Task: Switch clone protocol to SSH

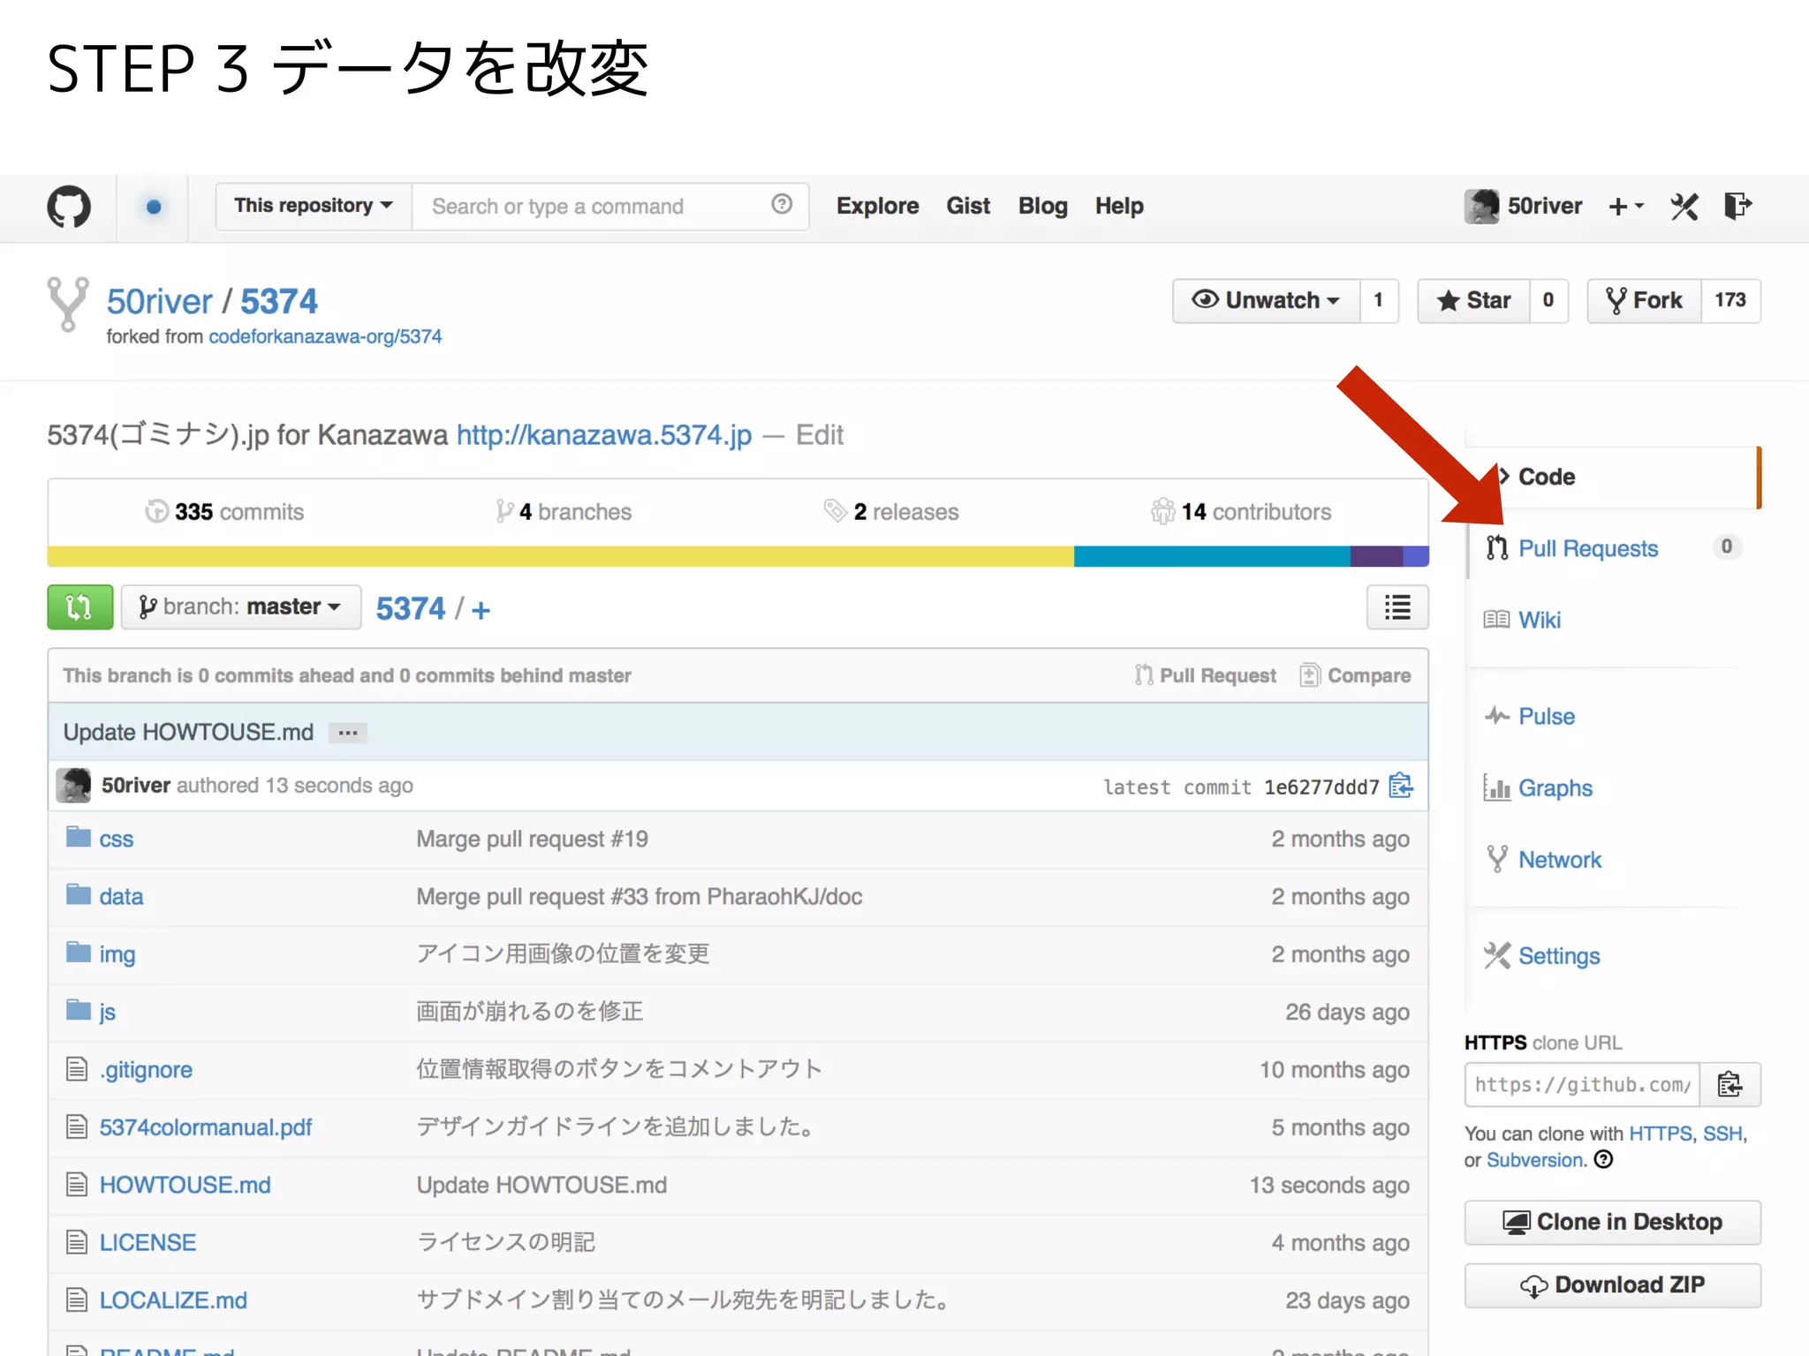Action: coord(1722,1134)
